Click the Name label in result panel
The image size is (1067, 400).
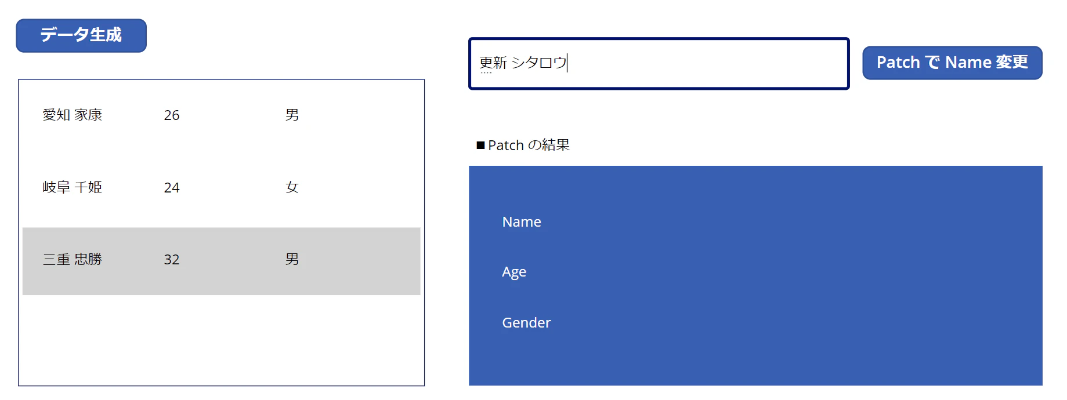[x=522, y=222]
